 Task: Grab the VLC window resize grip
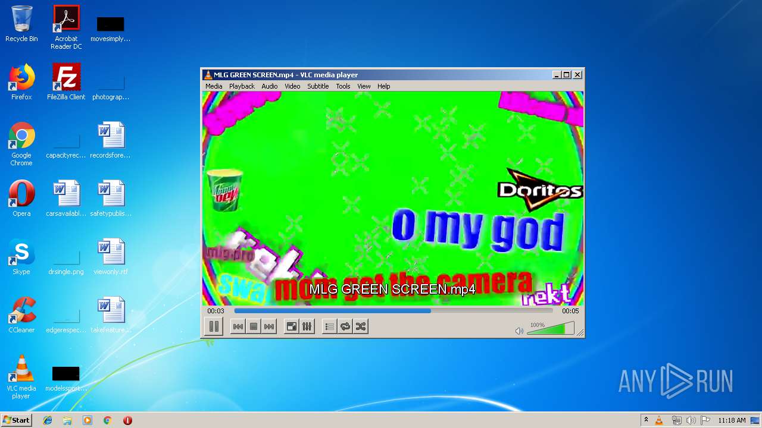(x=580, y=333)
